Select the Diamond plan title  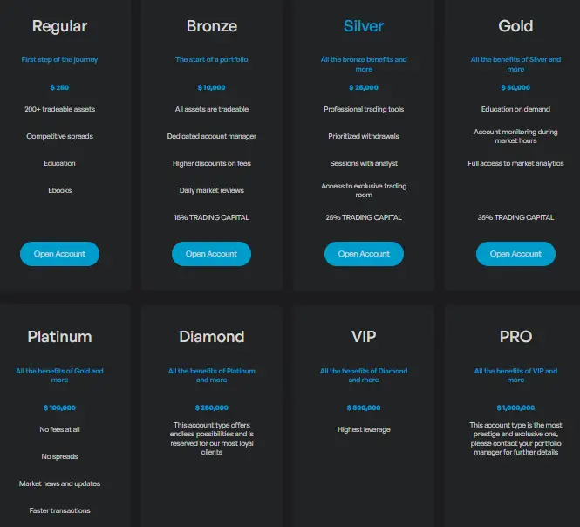click(212, 337)
